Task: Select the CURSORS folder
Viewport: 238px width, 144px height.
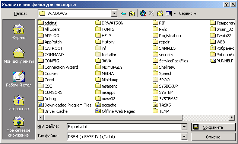Action: point(50,92)
